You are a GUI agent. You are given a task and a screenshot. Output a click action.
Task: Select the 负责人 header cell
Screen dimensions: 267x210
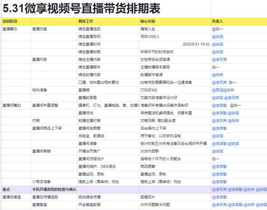(239, 21)
